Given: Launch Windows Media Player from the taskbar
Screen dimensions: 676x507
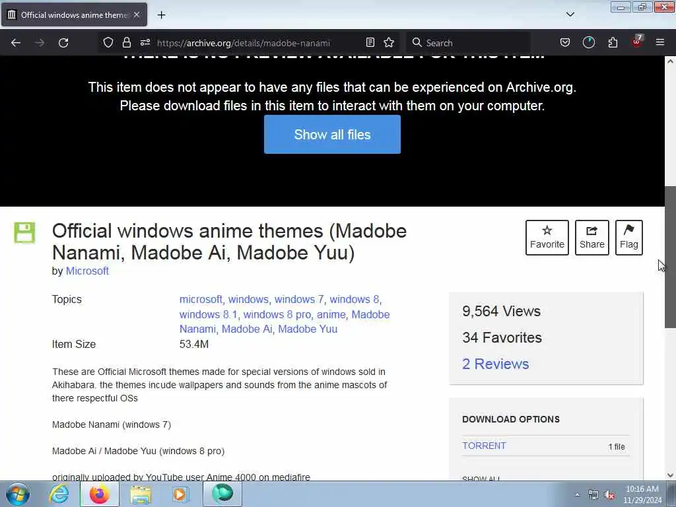Looking at the screenshot, I should pyautogui.click(x=180, y=494).
